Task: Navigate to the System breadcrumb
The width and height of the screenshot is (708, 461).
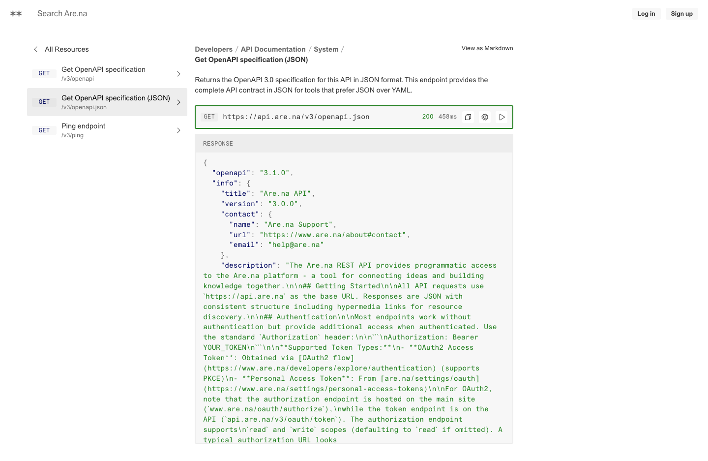Action: [326, 49]
